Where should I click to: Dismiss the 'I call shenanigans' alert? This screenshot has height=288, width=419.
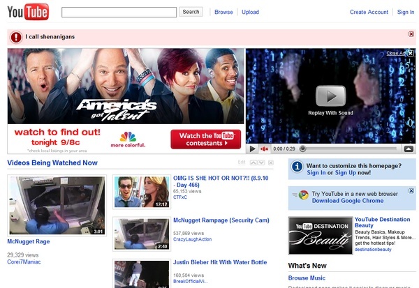click(411, 34)
